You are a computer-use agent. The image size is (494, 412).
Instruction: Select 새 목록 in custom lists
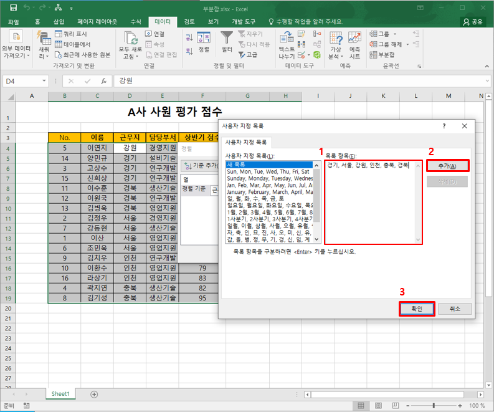coord(269,165)
